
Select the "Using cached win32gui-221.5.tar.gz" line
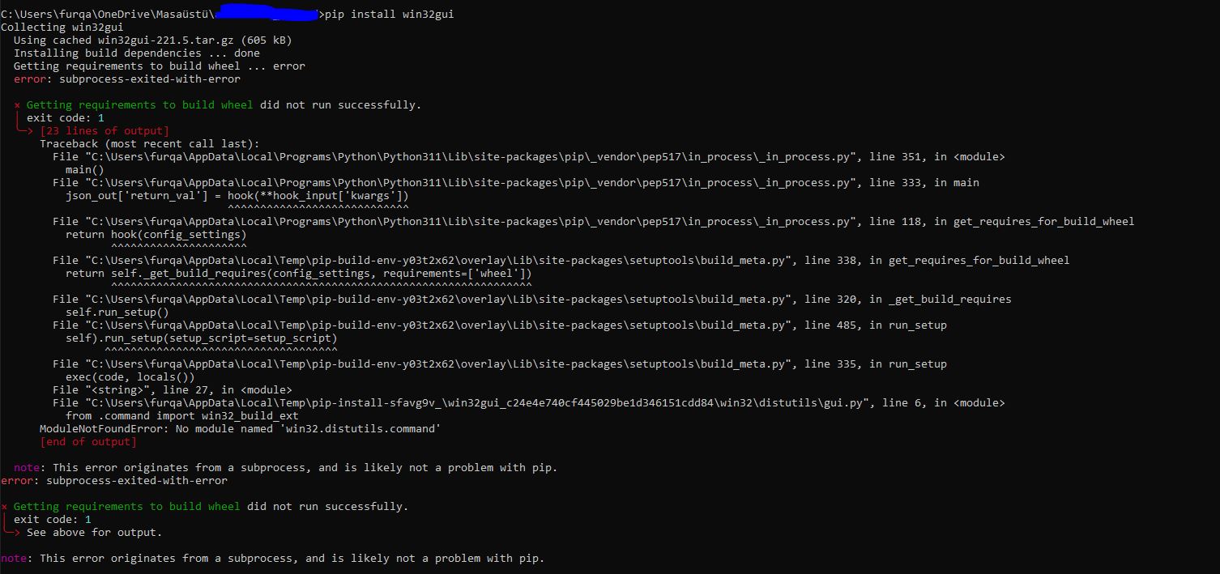152,40
